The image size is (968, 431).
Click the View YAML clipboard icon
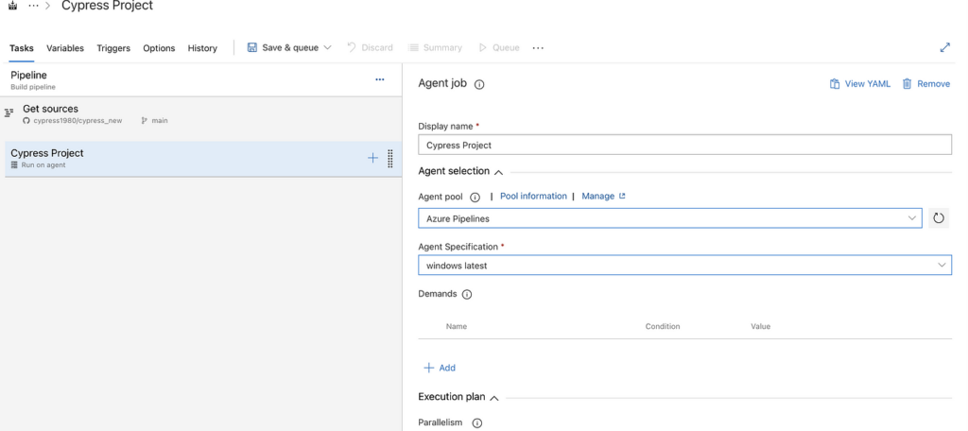(835, 84)
